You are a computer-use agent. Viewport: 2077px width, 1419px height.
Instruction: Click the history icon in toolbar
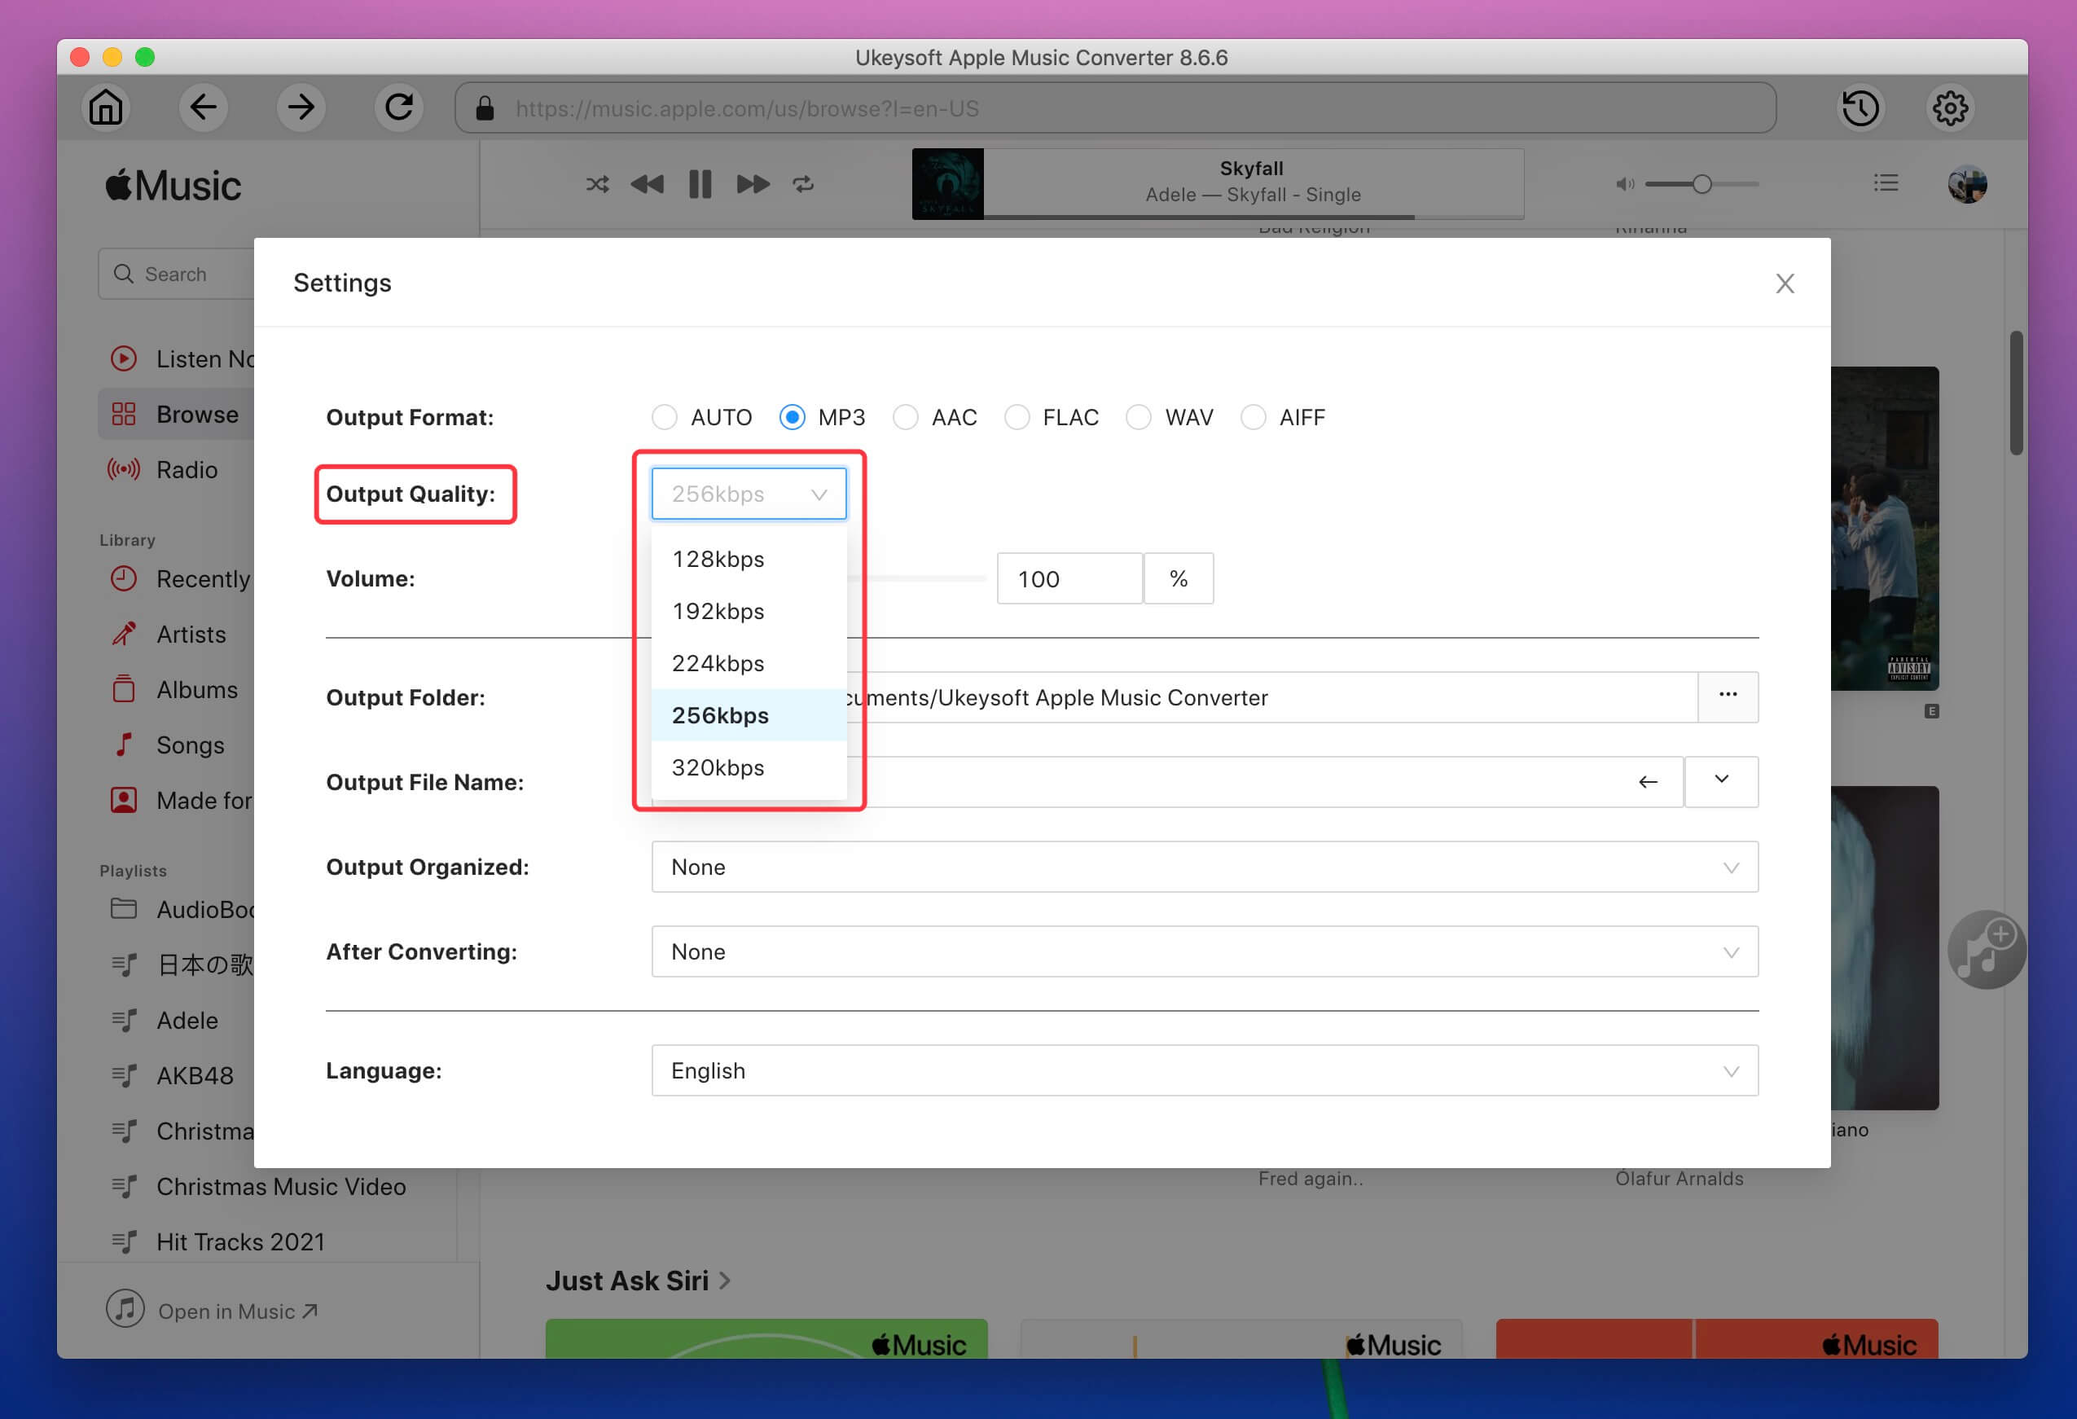[1861, 108]
